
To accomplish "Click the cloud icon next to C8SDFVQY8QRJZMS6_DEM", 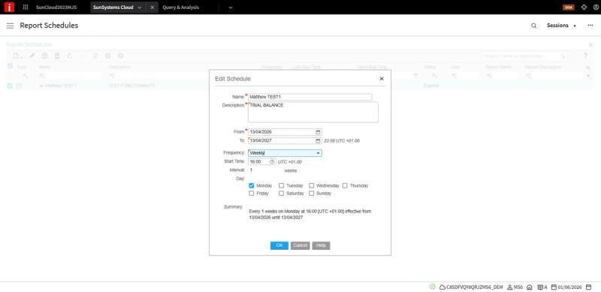I will click(442, 287).
